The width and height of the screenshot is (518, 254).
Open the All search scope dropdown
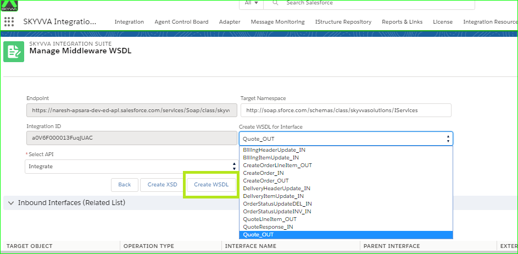coord(251,3)
